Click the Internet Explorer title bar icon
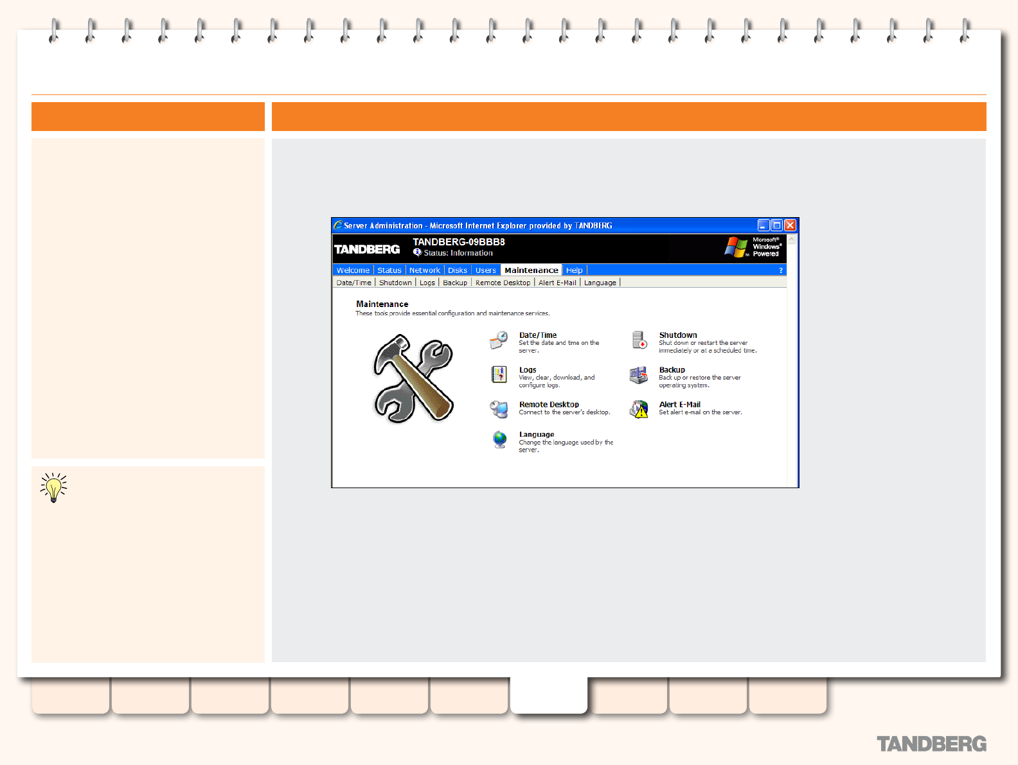This screenshot has height=765, width=1018. click(x=338, y=225)
